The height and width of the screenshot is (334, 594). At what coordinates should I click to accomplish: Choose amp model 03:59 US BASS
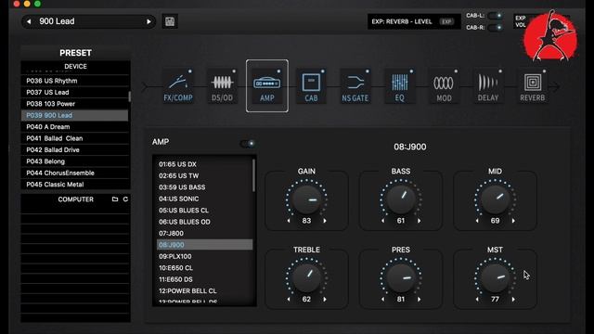tap(204, 187)
